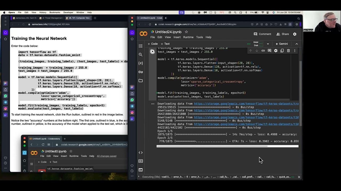The height and width of the screenshot is (191, 341).
Task: Add a Code cell
Action: point(153,44)
